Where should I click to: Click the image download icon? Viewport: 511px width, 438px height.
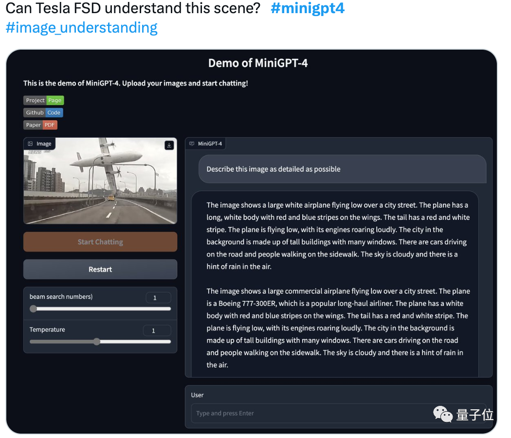[169, 146]
